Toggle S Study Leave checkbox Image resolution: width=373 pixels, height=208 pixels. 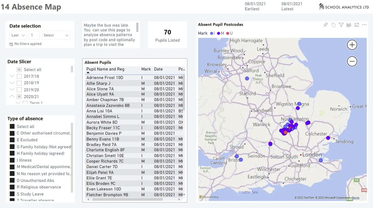click(x=12, y=194)
